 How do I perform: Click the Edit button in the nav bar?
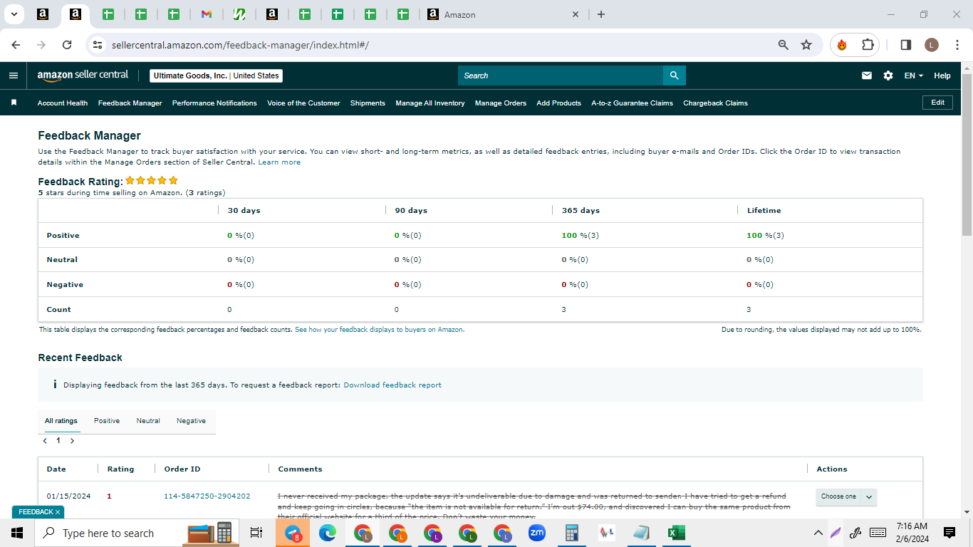coord(937,103)
